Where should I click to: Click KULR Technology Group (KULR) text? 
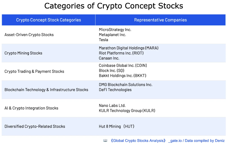click(127, 111)
